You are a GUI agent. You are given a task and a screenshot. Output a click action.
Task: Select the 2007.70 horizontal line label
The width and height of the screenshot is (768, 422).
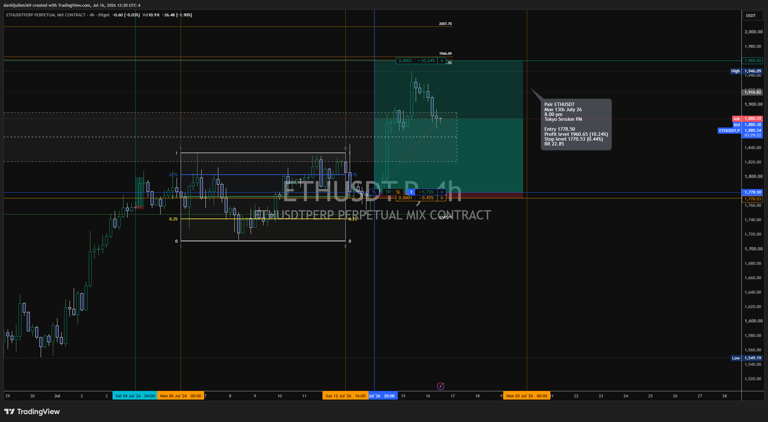pos(445,24)
